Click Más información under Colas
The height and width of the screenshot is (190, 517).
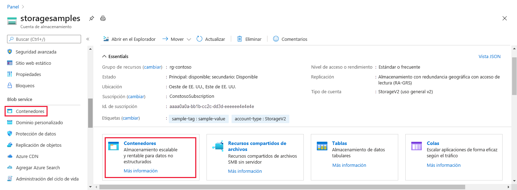click(444, 165)
